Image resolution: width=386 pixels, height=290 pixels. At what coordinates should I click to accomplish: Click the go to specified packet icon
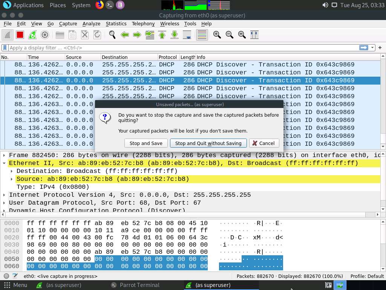point(150,35)
